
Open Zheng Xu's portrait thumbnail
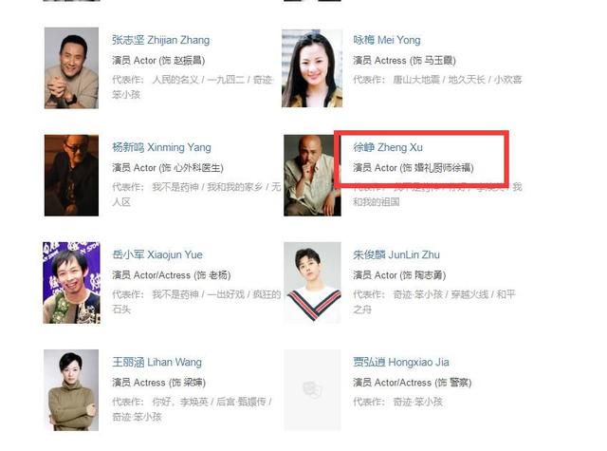312,175
